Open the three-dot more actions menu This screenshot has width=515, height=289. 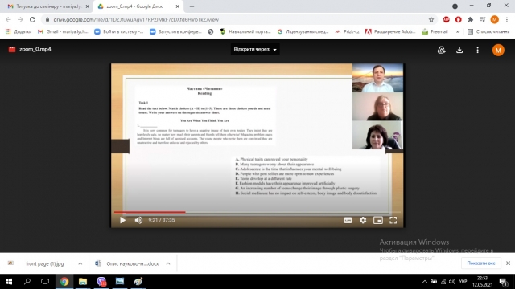coord(477,50)
